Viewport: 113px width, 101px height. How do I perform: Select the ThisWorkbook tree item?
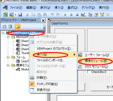25,53
